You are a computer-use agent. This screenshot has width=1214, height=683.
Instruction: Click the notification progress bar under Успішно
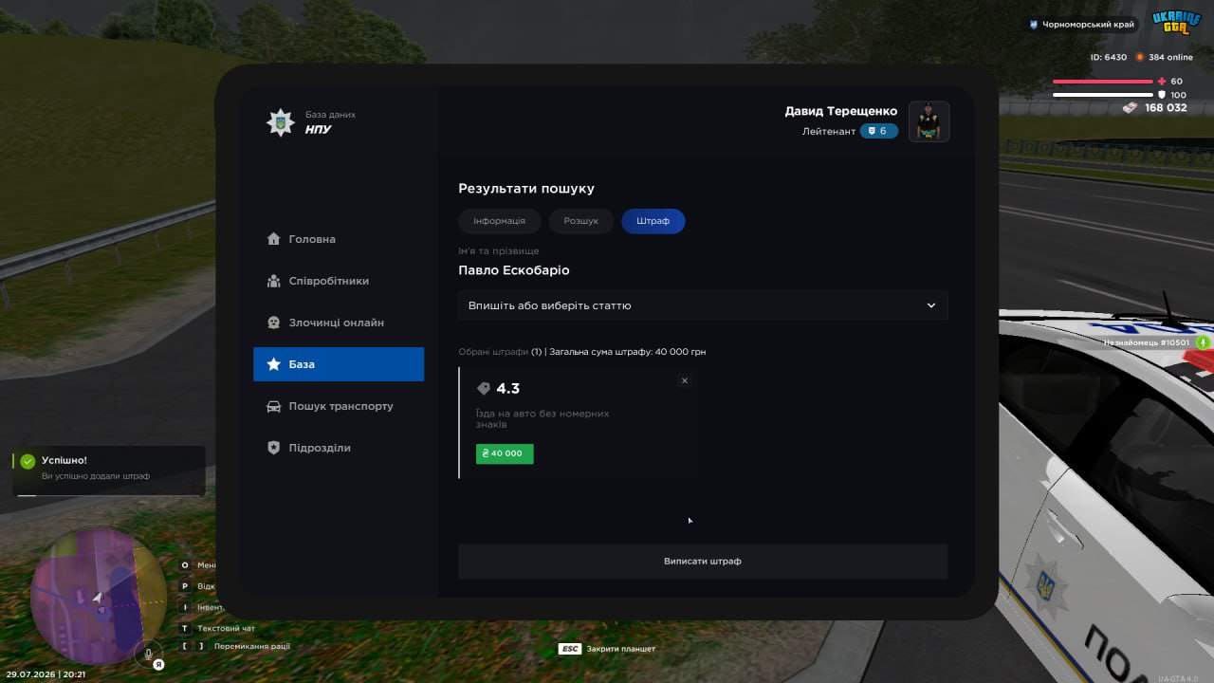pyautogui.click(x=109, y=495)
